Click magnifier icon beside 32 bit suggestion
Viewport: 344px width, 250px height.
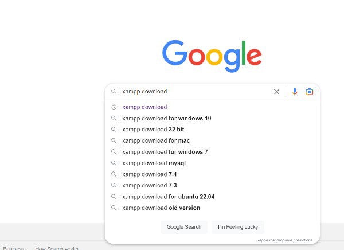tap(114, 130)
